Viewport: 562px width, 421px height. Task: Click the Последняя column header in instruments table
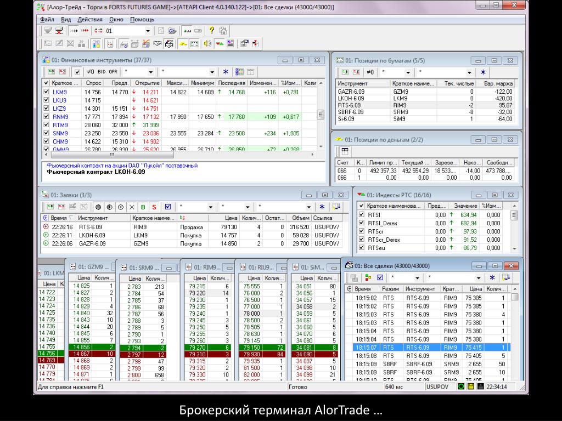(x=231, y=83)
